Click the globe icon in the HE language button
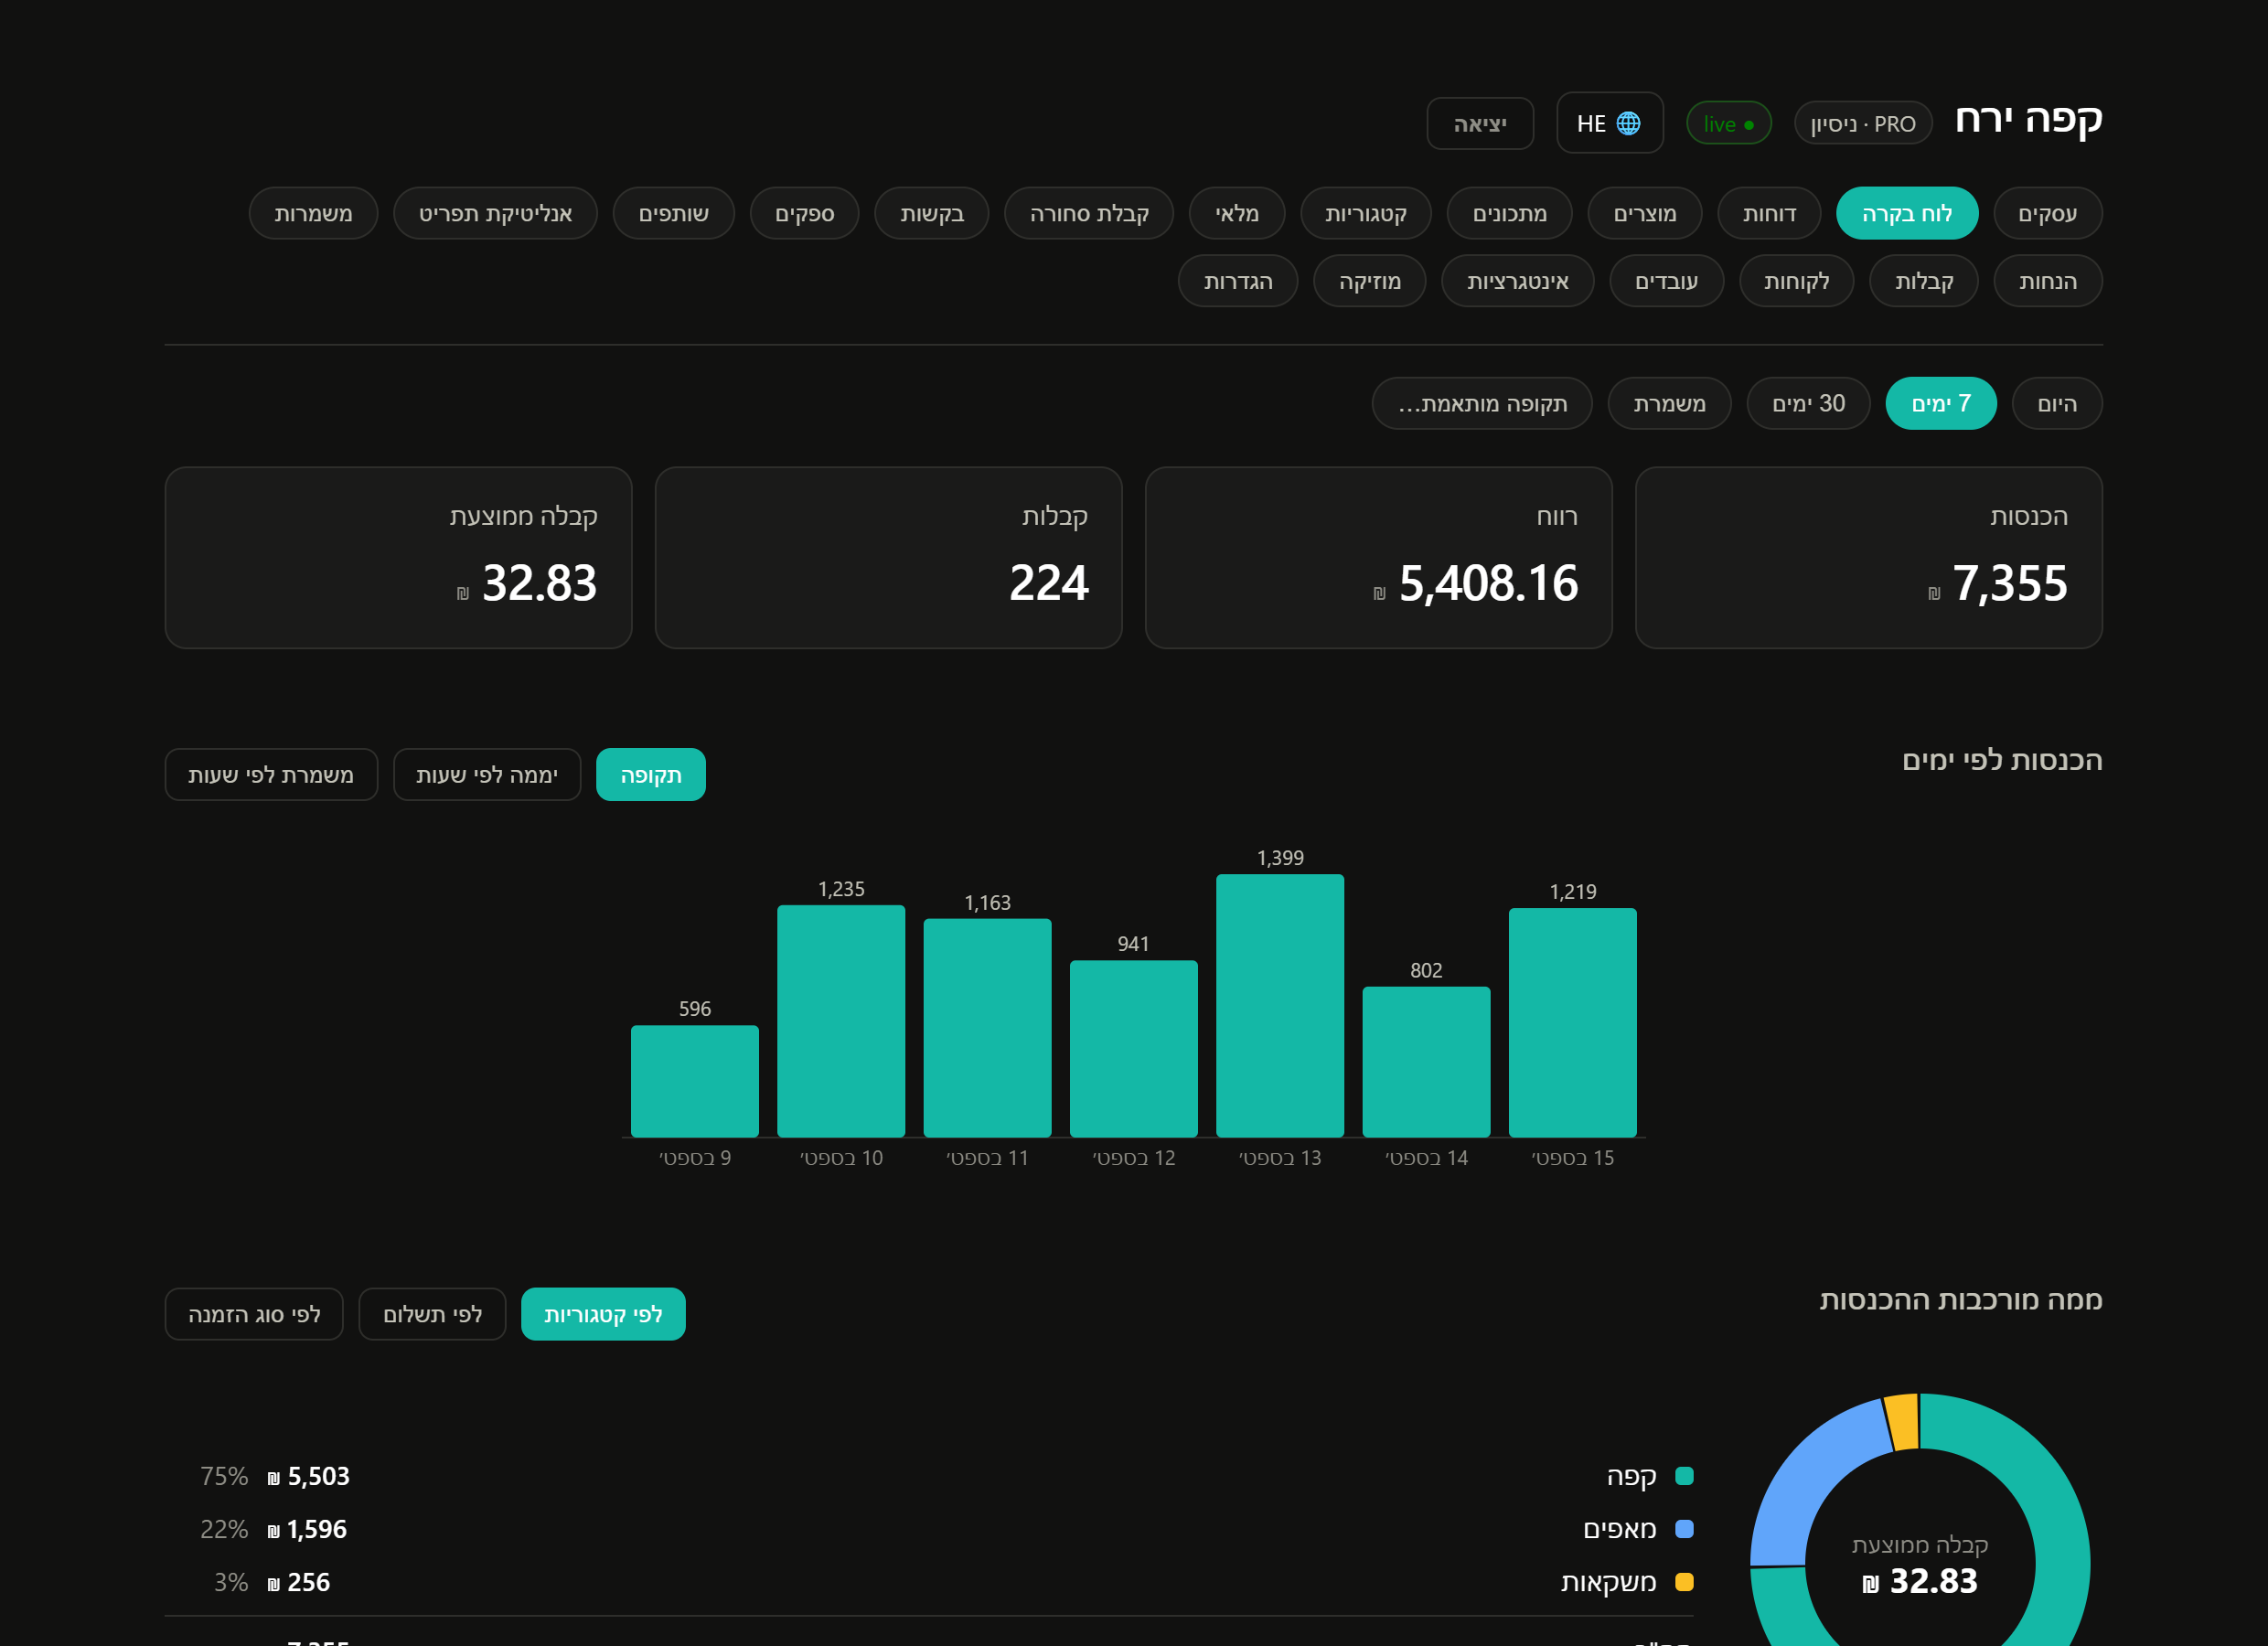The height and width of the screenshot is (1646, 2268). (1628, 123)
